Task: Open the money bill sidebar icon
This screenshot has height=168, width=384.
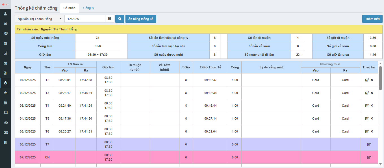Action: point(5,132)
